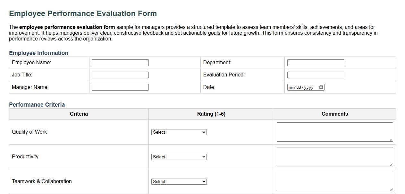Click the Manager Name input field
The height and width of the screenshot is (194, 405).
tap(120, 87)
